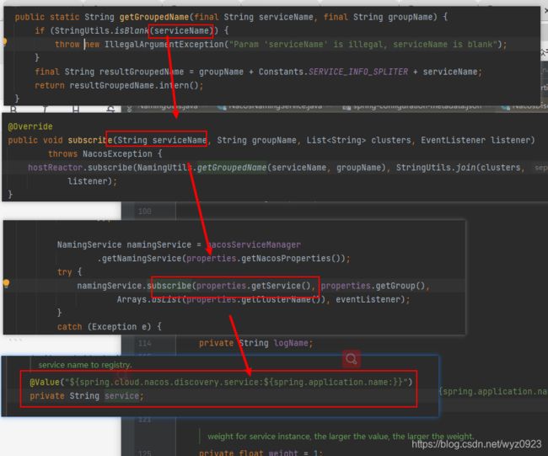Click the nacosServiceManager reference
The width and height of the screenshot is (548, 456).
254,244
